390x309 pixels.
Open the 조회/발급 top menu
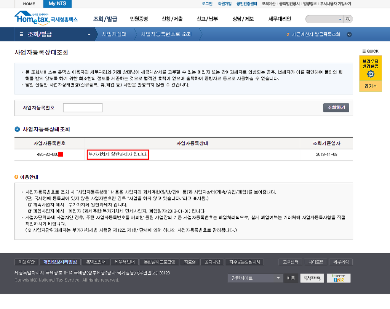pyautogui.click(x=105, y=19)
